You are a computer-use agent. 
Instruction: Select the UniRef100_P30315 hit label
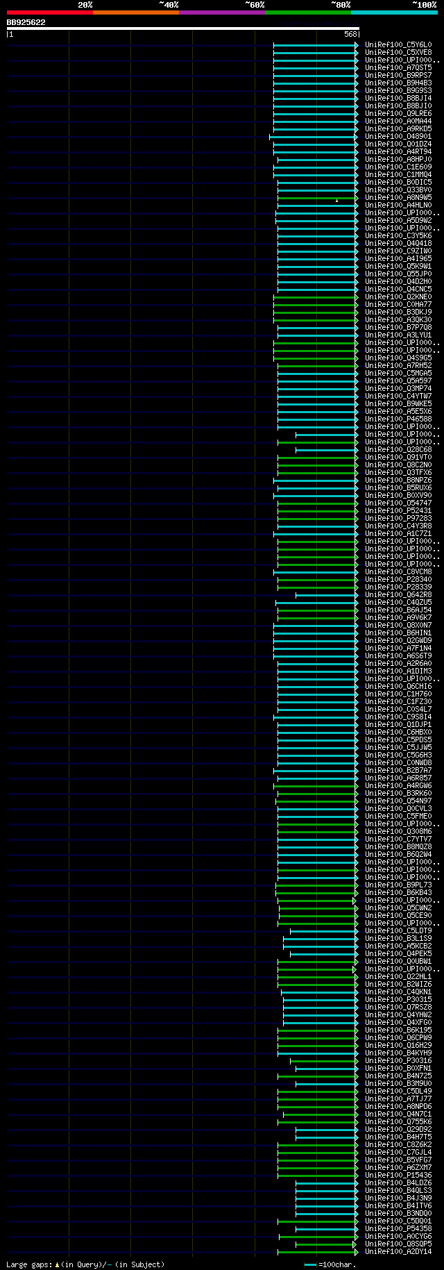coord(398,999)
